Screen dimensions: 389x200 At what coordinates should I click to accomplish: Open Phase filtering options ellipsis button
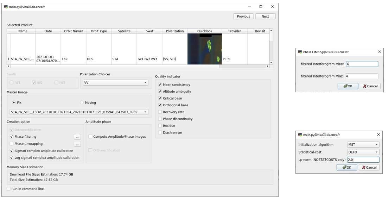[x=77, y=137]
